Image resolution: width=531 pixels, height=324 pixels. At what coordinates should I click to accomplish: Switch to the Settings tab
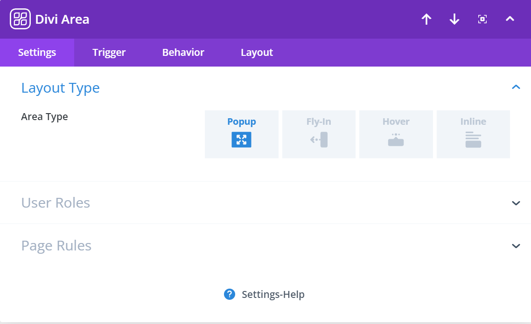37,52
